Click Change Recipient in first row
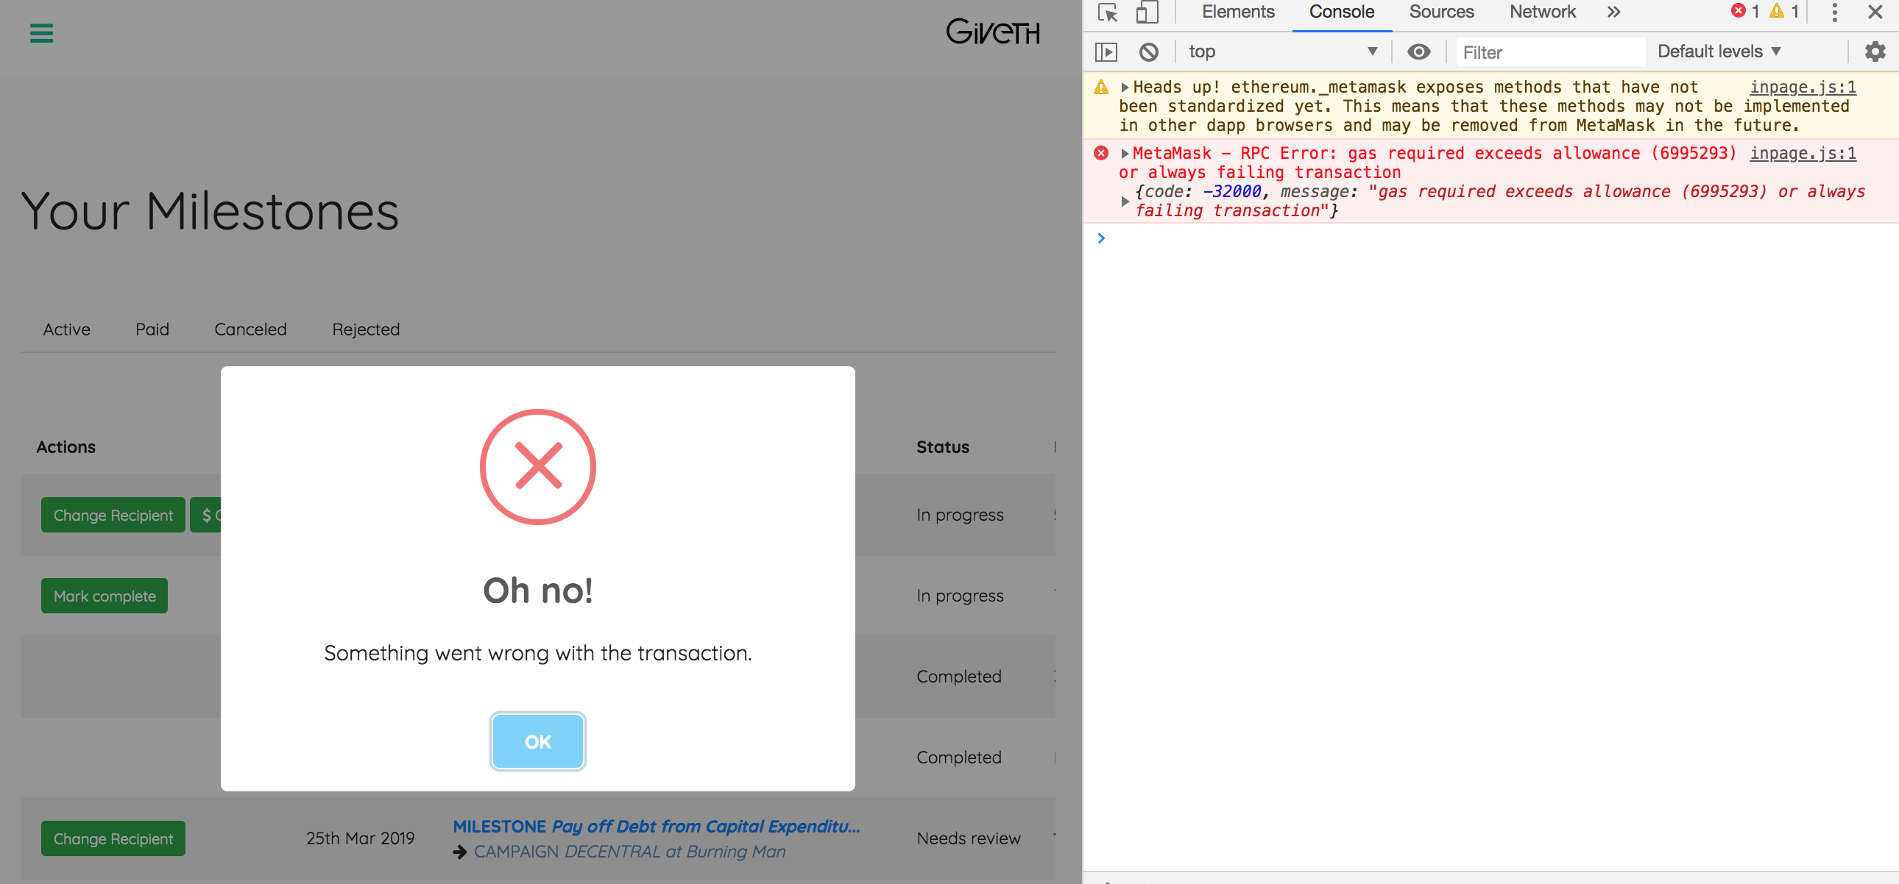 pos(113,515)
